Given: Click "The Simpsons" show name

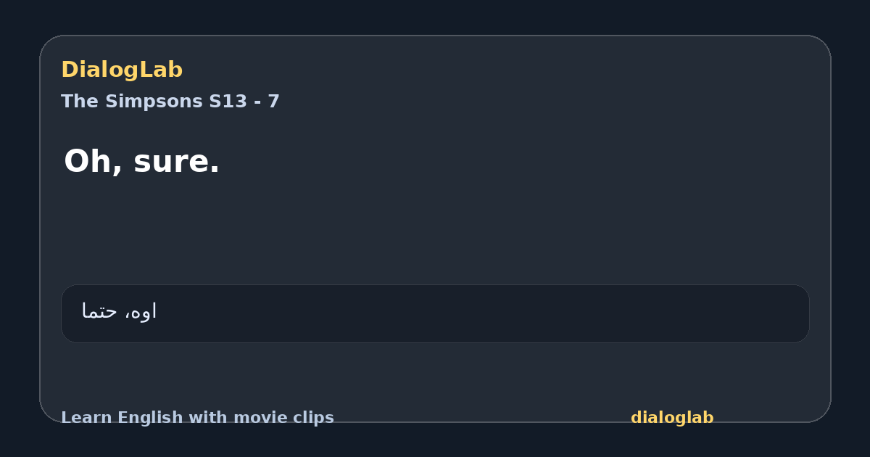Looking at the screenshot, I should point(132,102).
